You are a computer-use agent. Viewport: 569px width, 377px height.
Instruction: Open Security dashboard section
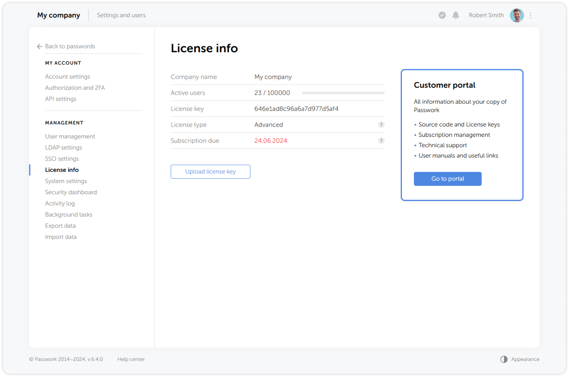click(x=71, y=192)
